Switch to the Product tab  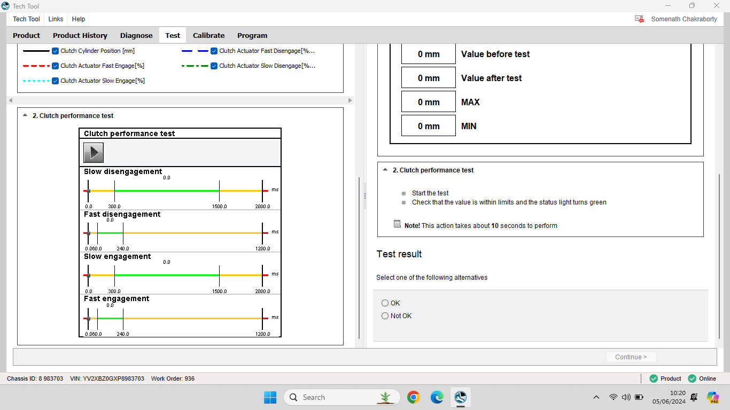pyautogui.click(x=27, y=36)
